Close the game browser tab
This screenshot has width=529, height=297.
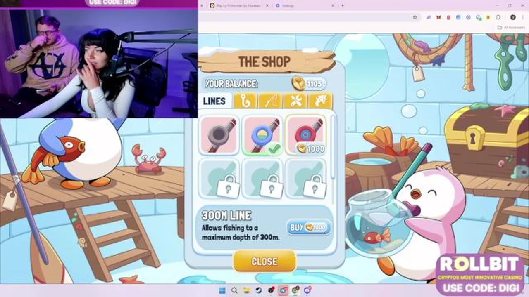(x=267, y=6)
